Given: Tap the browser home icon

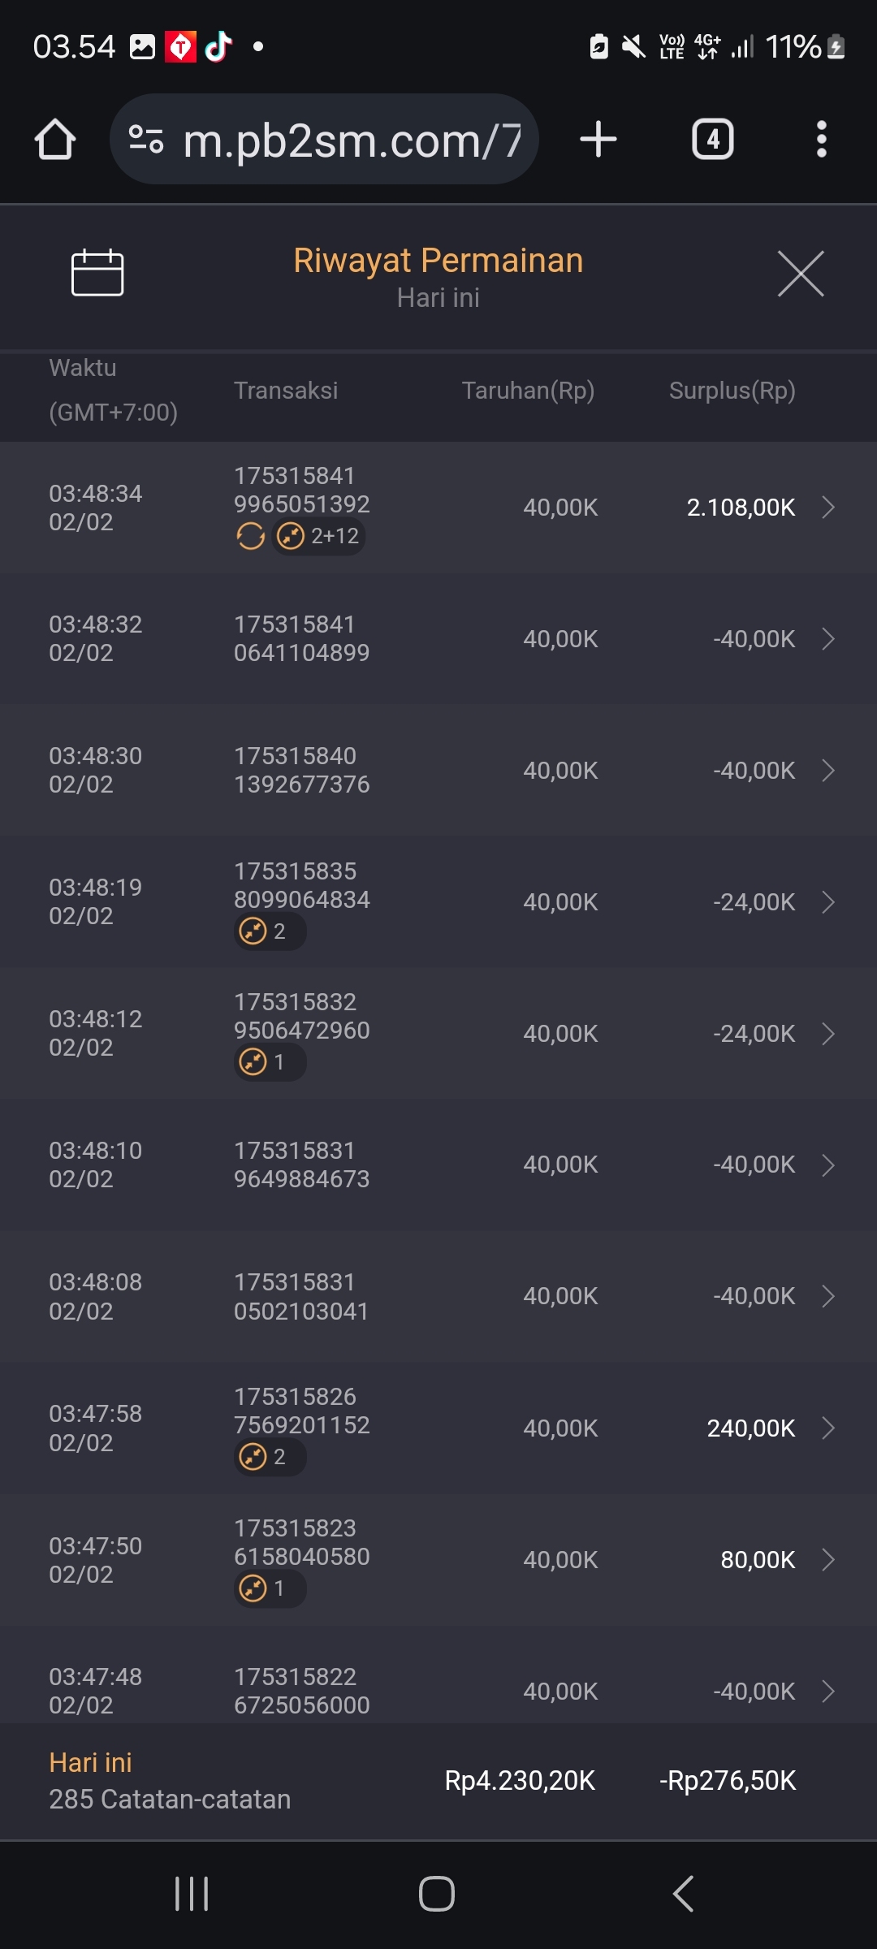Looking at the screenshot, I should [55, 140].
